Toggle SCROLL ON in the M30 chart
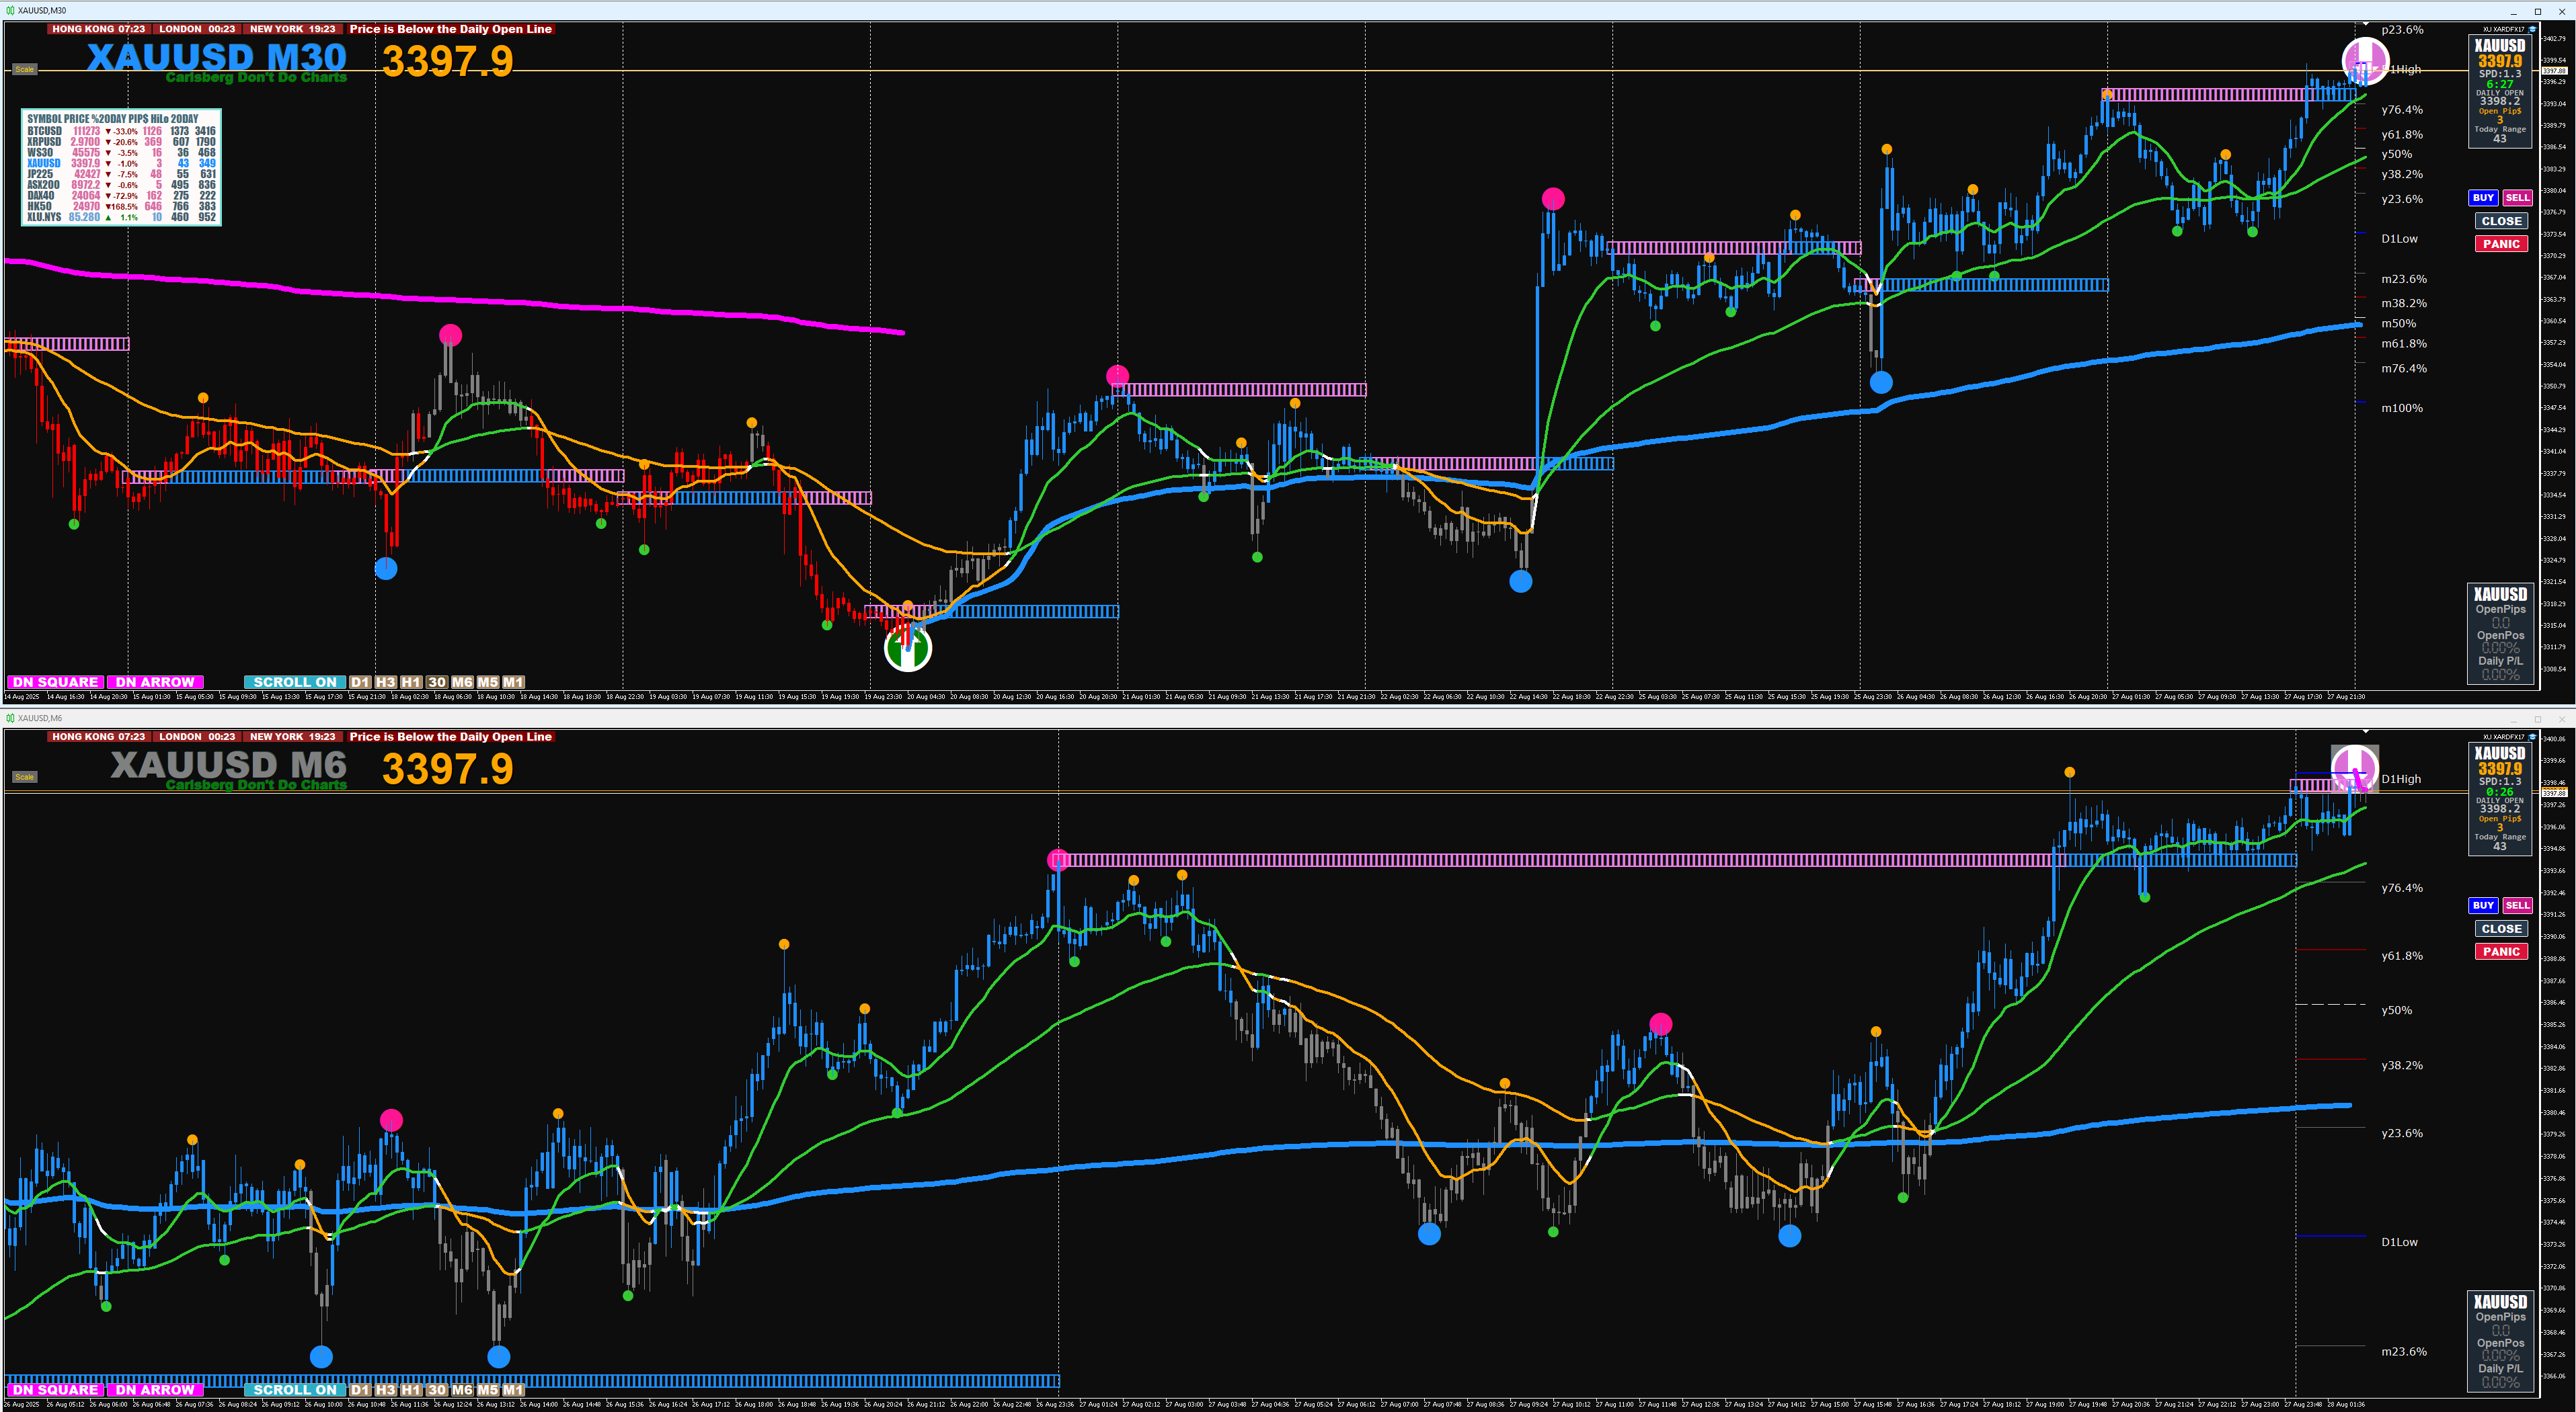2576x1412 pixels. [x=294, y=683]
